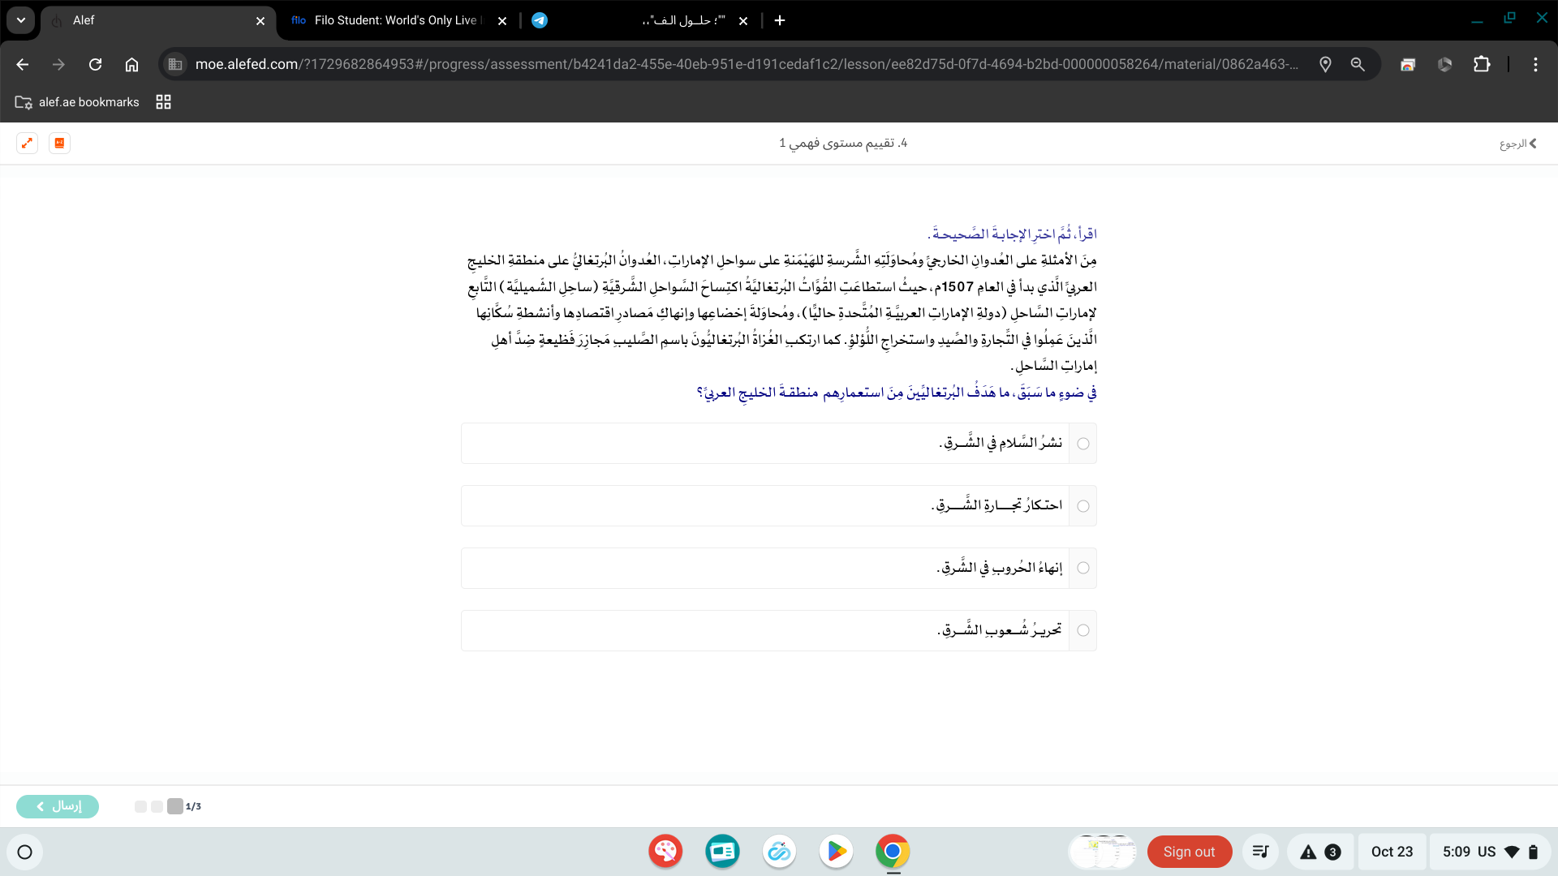The image size is (1558, 876).
Task: Select the answer نشر السلام في الشرق
Action: (1082, 444)
